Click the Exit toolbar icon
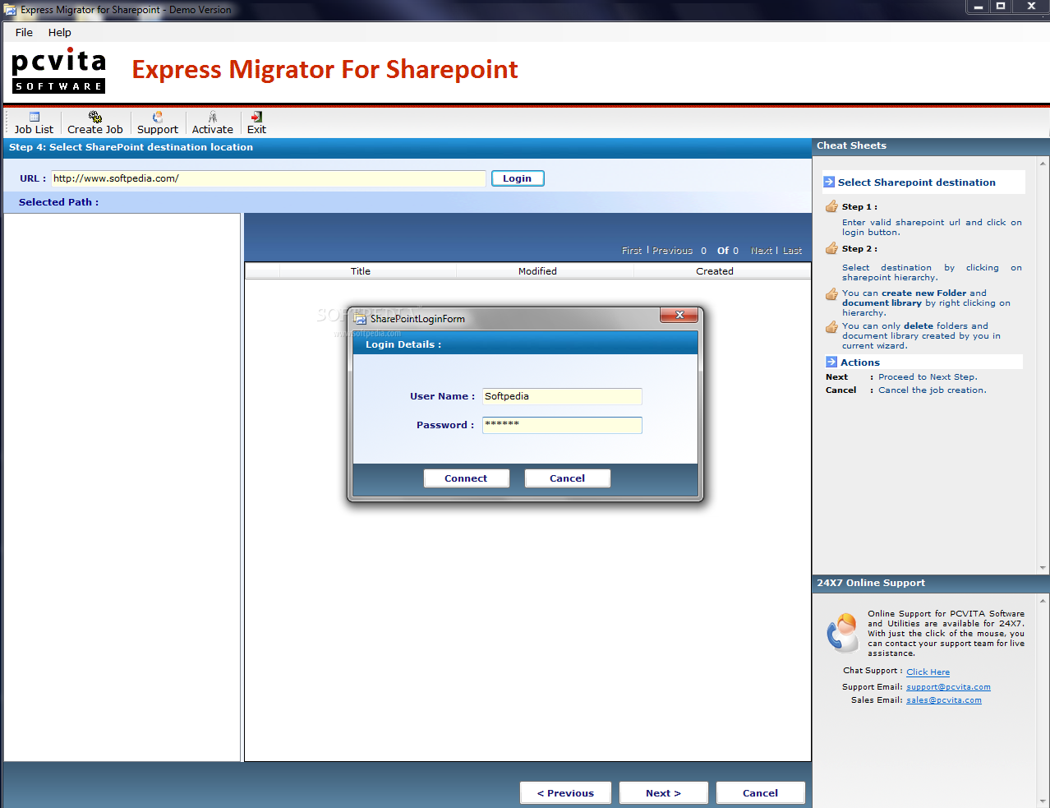 pyautogui.click(x=257, y=122)
